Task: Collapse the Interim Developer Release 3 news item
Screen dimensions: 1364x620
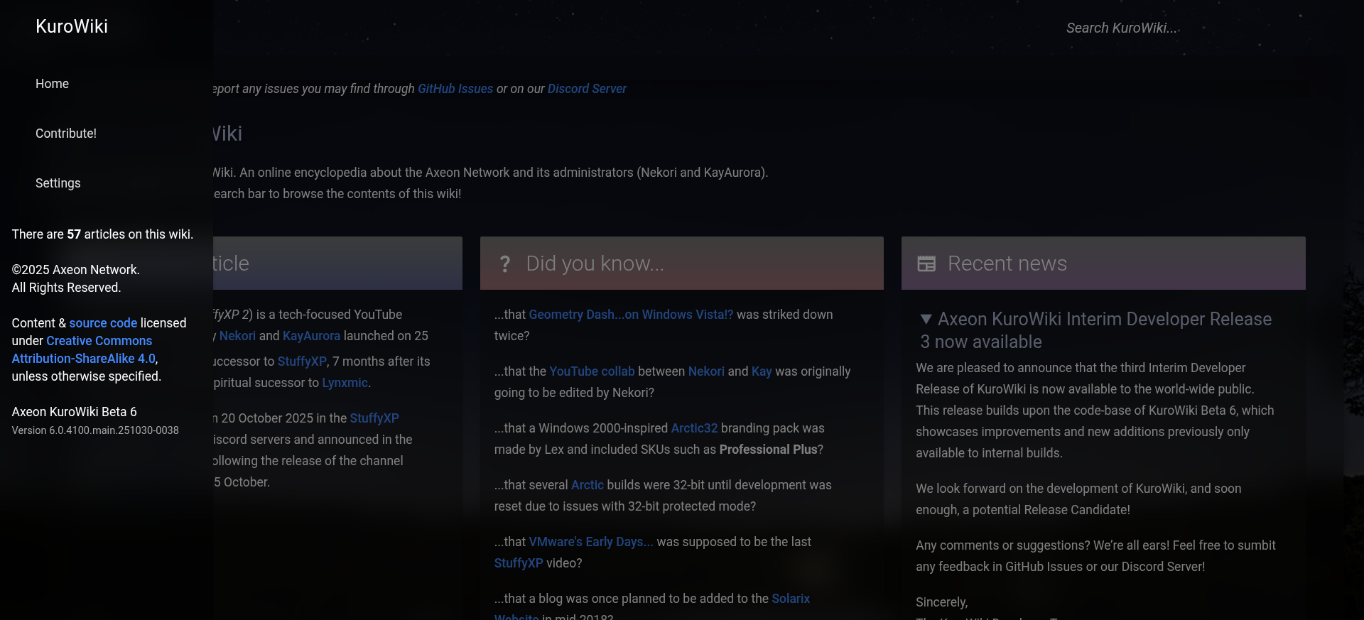Action: click(926, 320)
